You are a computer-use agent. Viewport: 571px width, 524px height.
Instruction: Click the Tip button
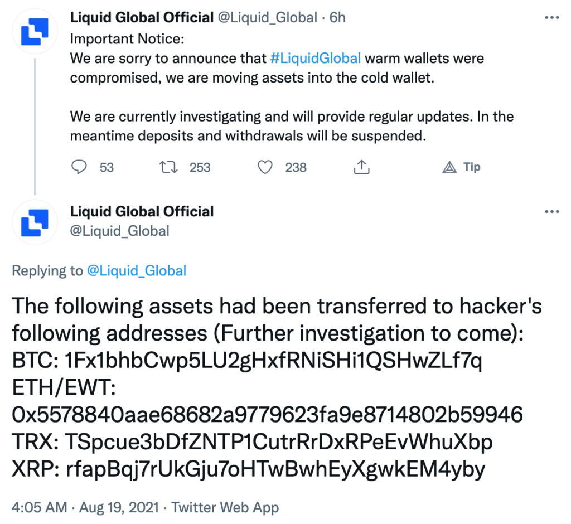(462, 167)
